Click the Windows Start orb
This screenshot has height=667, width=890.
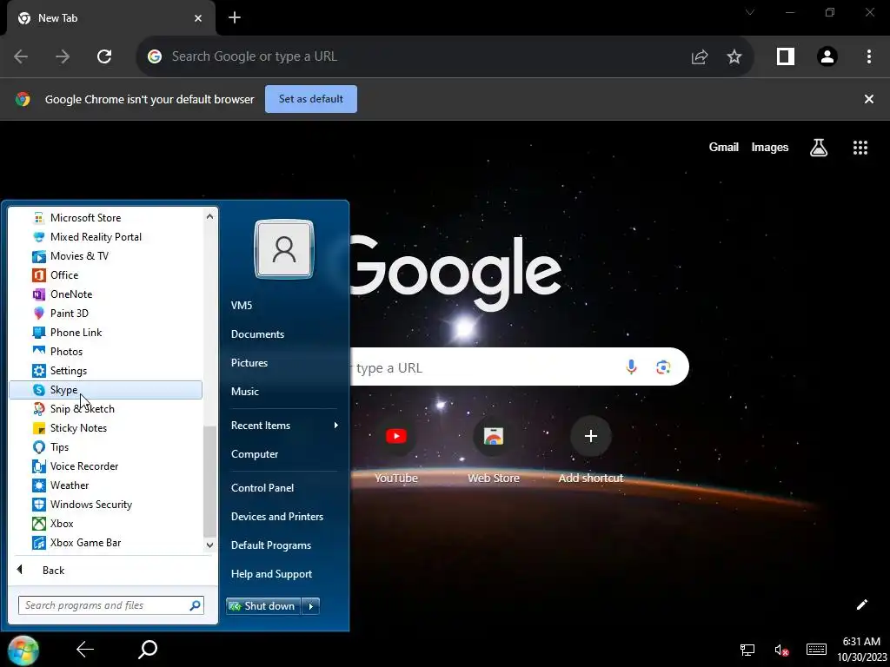23,650
